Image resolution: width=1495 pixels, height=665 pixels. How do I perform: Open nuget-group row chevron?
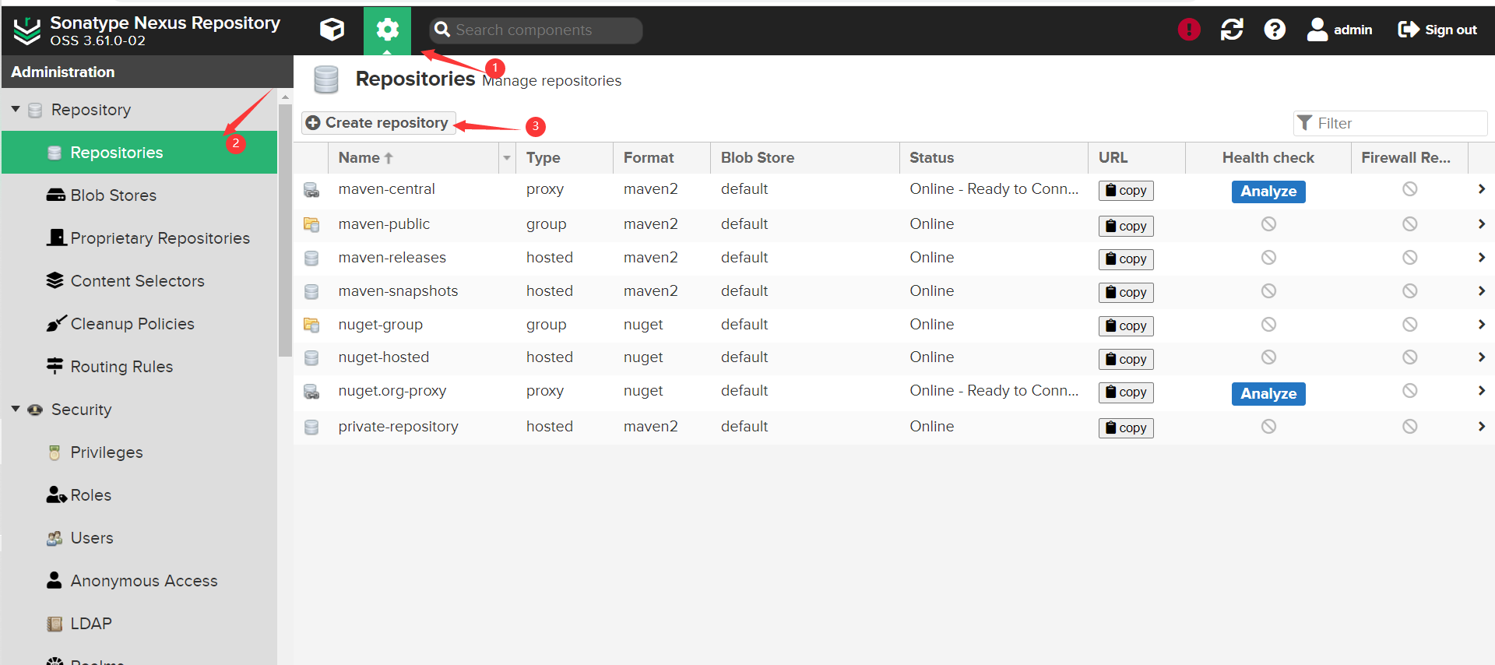click(1481, 325)
